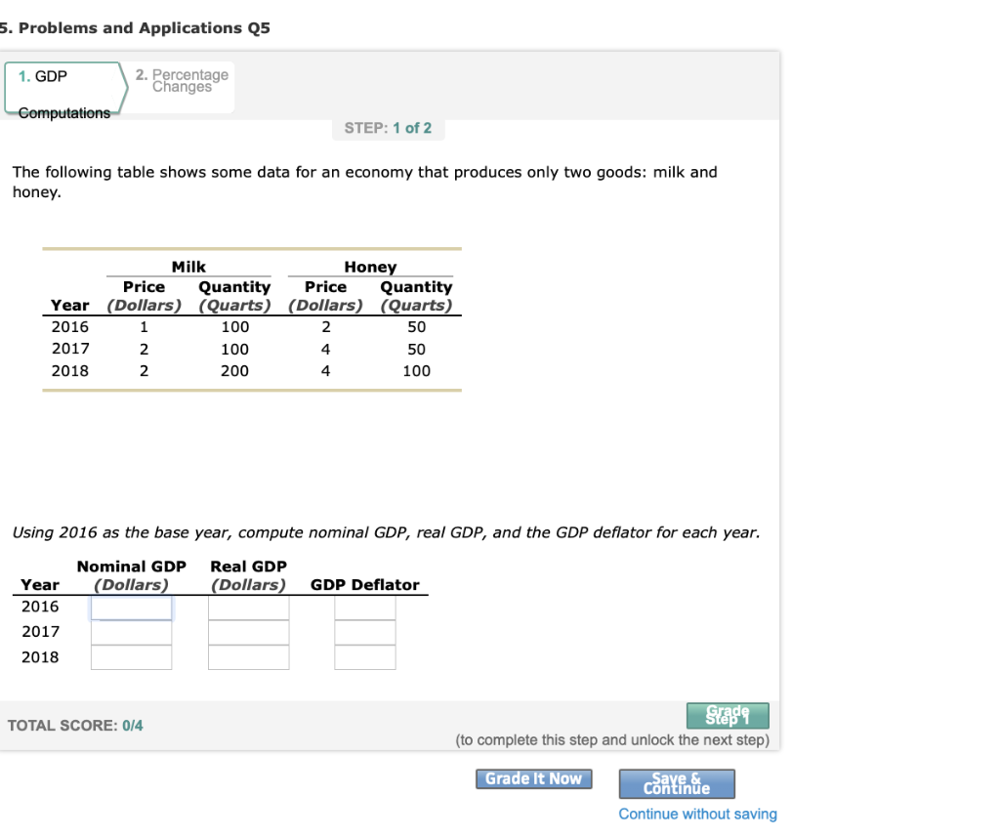
Task: Open the Continue without saving link
Action: pos(698,814)
